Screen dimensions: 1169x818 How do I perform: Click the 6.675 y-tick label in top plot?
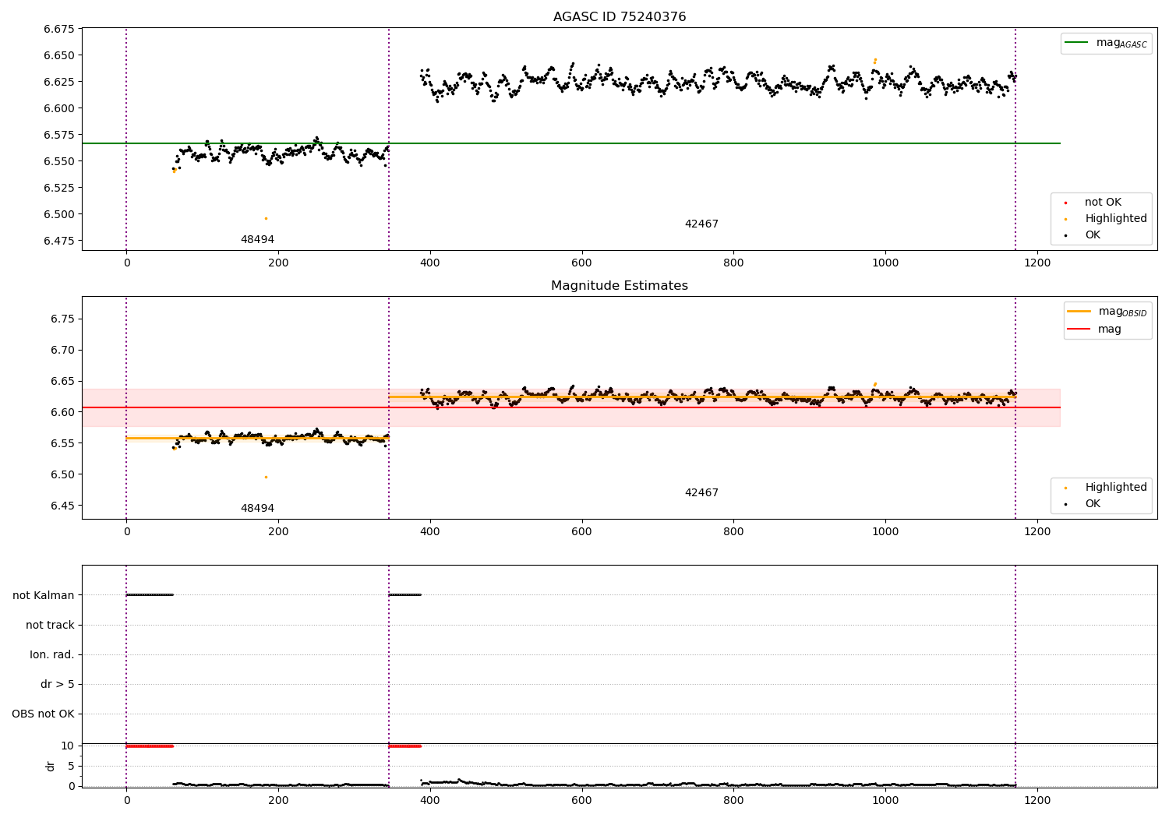[59, 30]
